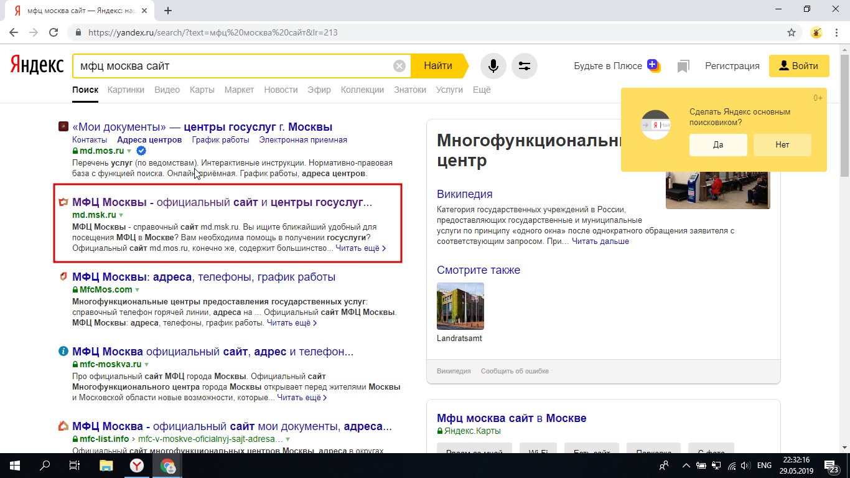Click 'Читать дальше' in the Wikipedia summary

600,241
